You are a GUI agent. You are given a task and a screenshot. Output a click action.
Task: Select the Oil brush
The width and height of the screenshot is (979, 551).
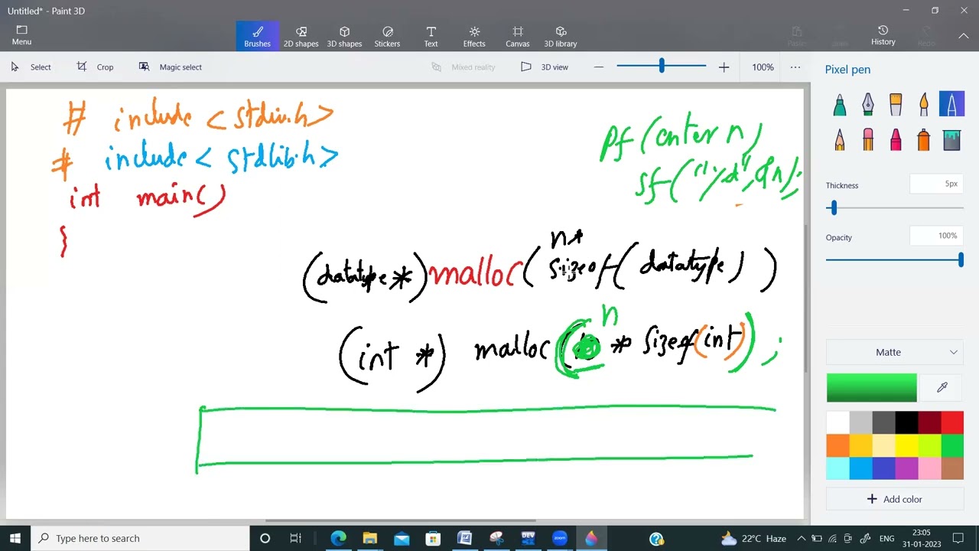(x=896, y=104)
